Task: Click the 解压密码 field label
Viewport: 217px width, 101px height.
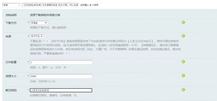Action: pos(11,90)
